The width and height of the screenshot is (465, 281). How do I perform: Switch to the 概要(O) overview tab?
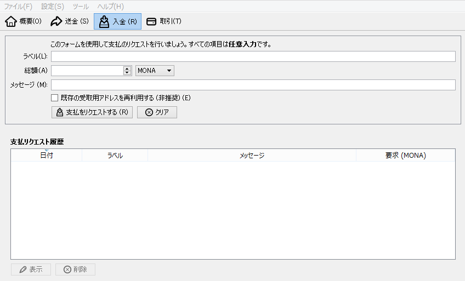click(24, 21)
